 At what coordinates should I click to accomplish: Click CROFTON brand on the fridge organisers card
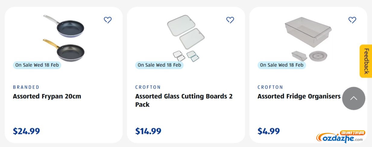(x=270, y=87)
